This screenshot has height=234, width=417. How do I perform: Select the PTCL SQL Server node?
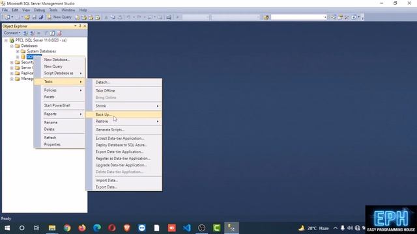40,40
